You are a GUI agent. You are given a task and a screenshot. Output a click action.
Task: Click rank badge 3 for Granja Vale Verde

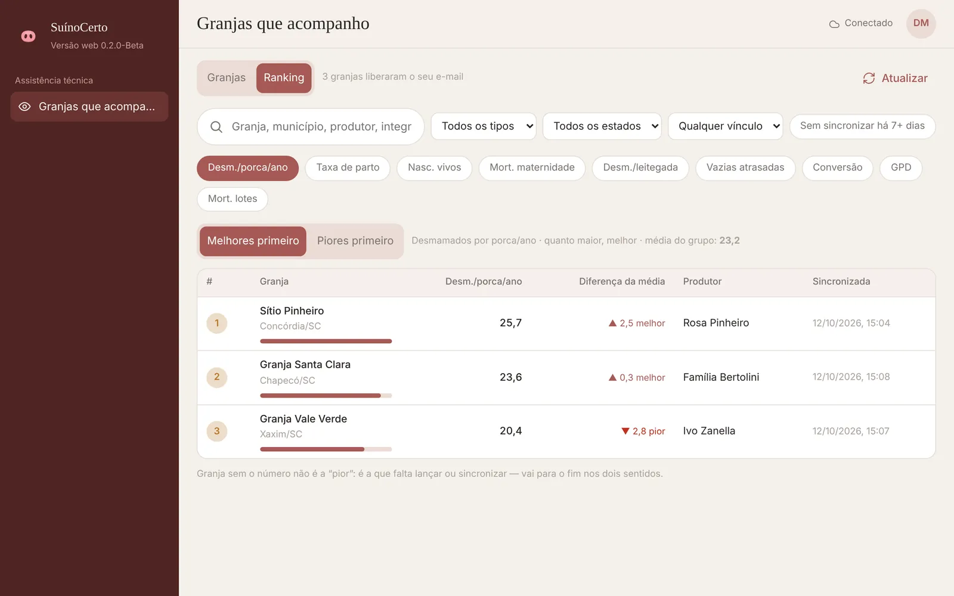coord(217,431)
